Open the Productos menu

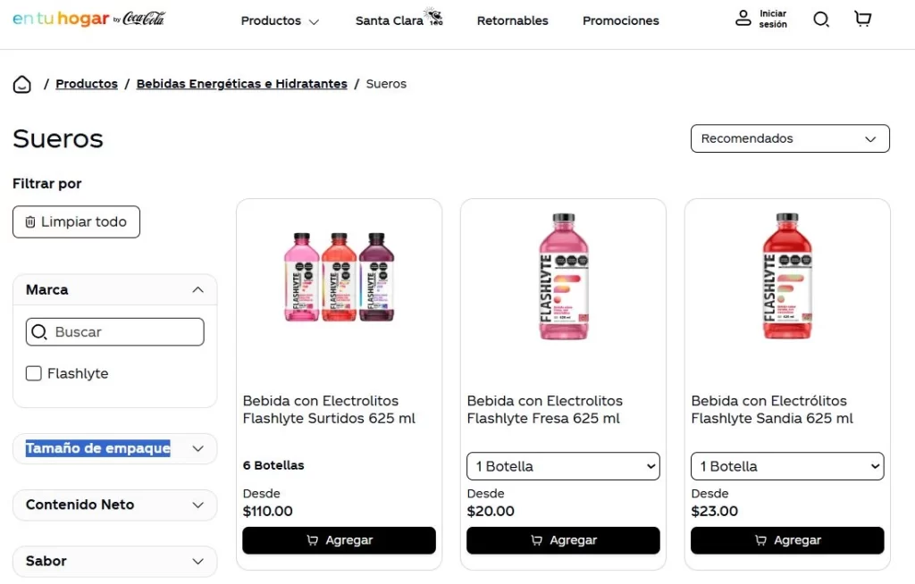pos(280,21)
